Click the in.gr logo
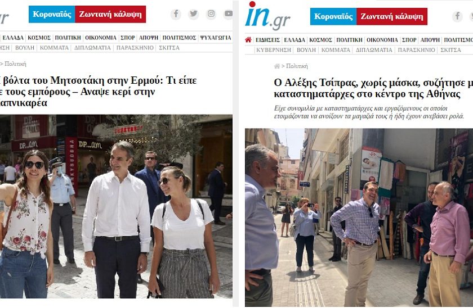473x308 pixels. (267, 16)
